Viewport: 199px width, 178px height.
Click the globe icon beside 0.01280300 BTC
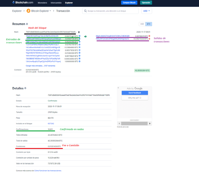[x=80, y=53]
